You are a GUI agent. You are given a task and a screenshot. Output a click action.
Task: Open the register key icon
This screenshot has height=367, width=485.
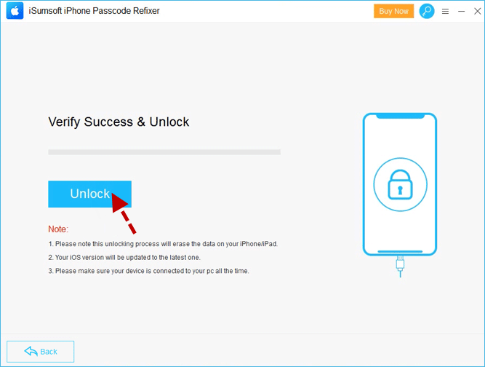427,11
